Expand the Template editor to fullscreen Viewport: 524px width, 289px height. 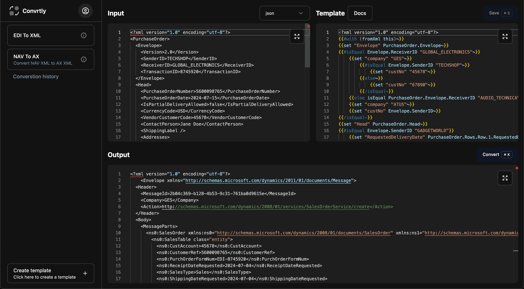(505, 37)
